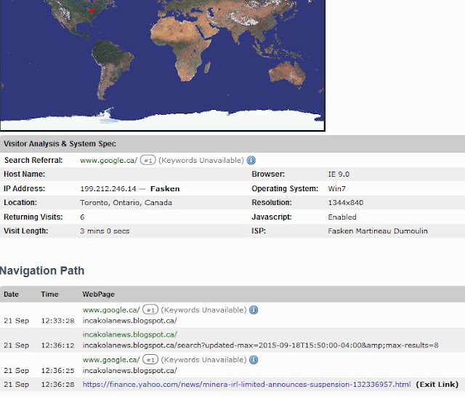Click returning visits value 6

(82, 217)
